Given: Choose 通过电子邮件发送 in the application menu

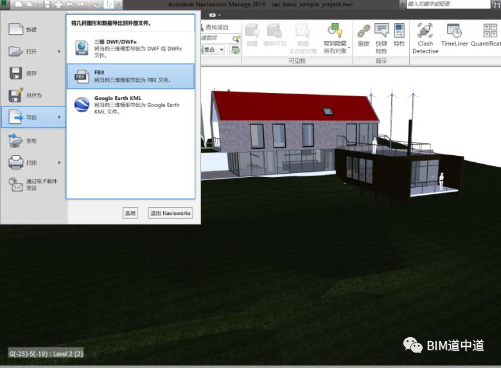Looking at the screenshot, I should coord(33,184).
